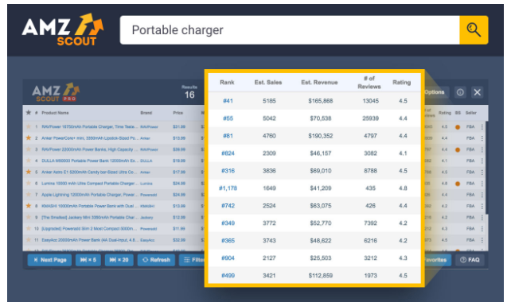Unstar the Anker PowerCore+ mini row
511x306 pixels.
[x=29, y=138]
